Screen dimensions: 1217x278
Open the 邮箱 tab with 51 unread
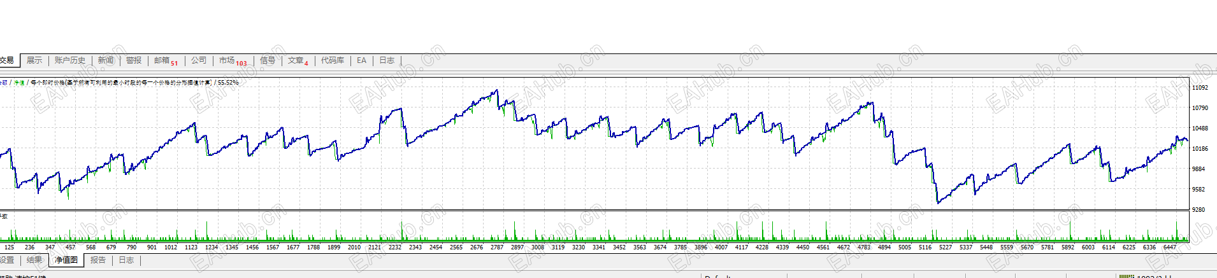click(x=166, y=60)
